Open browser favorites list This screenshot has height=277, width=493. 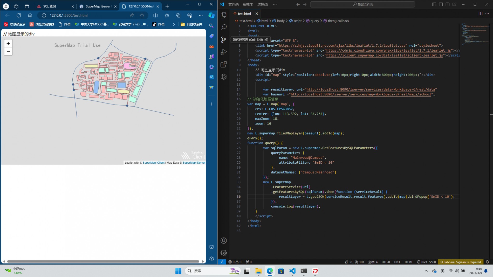[x=167, y=15]
